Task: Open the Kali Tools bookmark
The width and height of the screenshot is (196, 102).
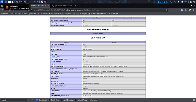Action: tap(23, 14)
